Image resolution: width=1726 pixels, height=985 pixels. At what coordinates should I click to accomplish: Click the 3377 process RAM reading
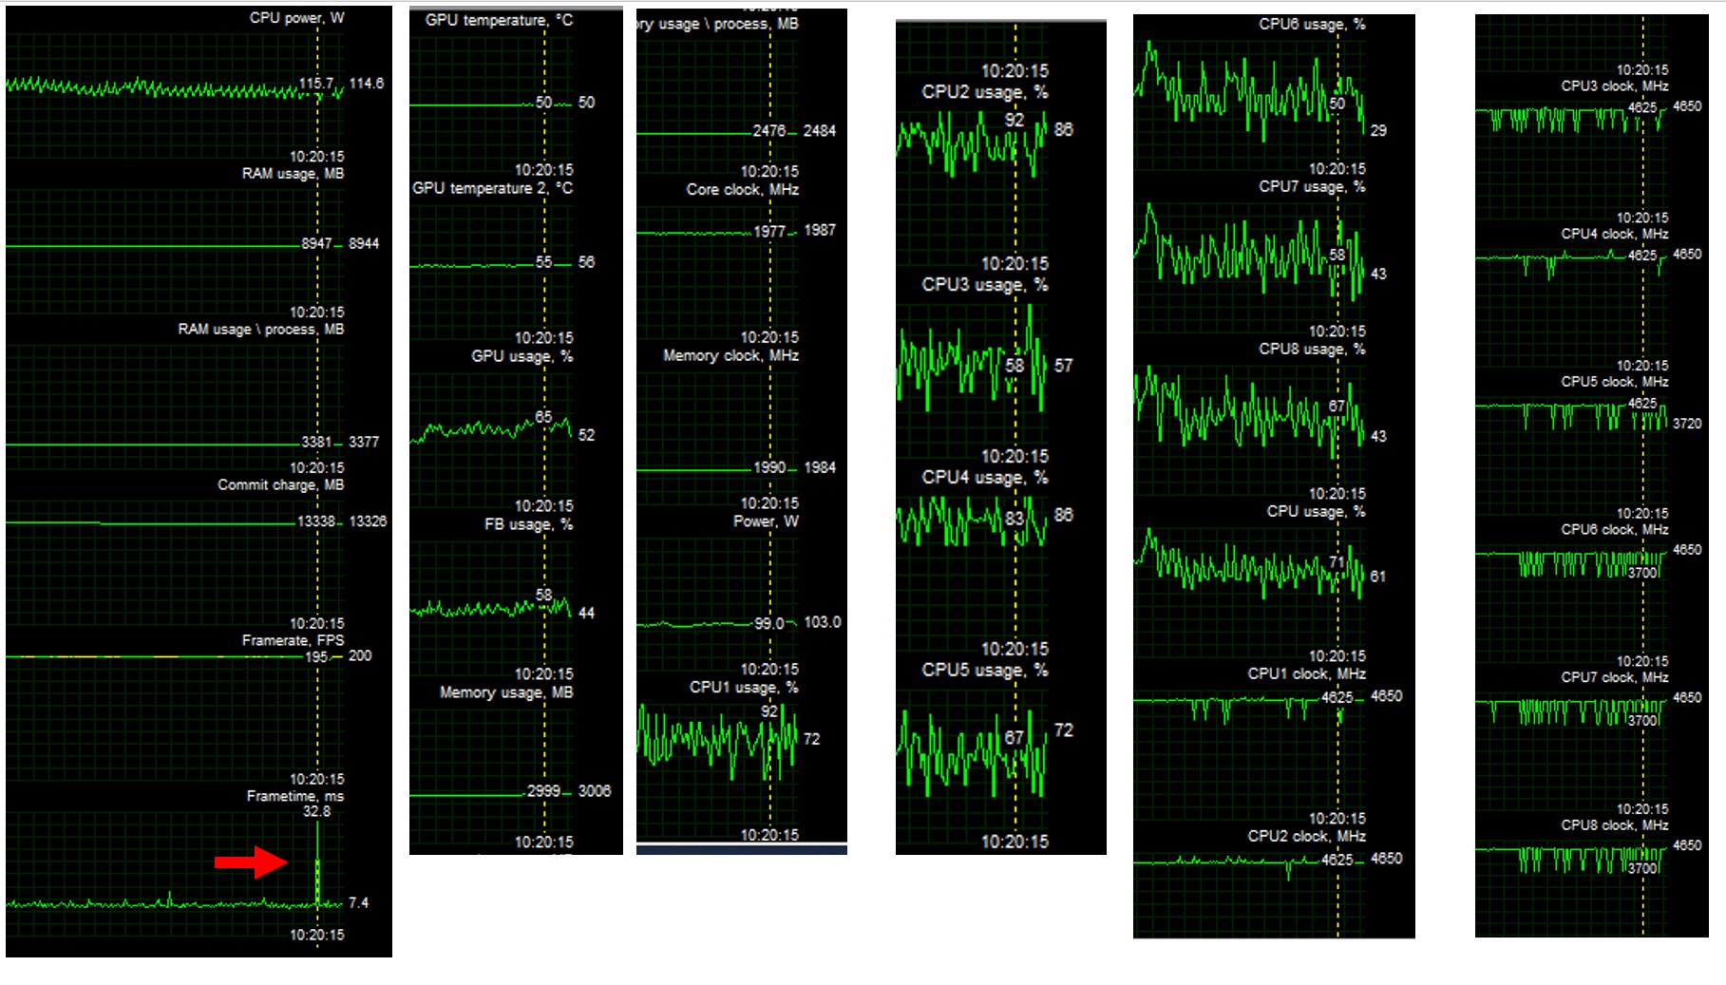tap(364, 443)
